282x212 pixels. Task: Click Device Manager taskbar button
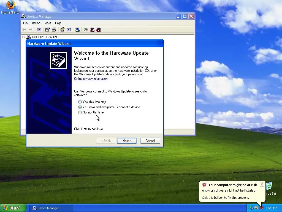point(51,208)
